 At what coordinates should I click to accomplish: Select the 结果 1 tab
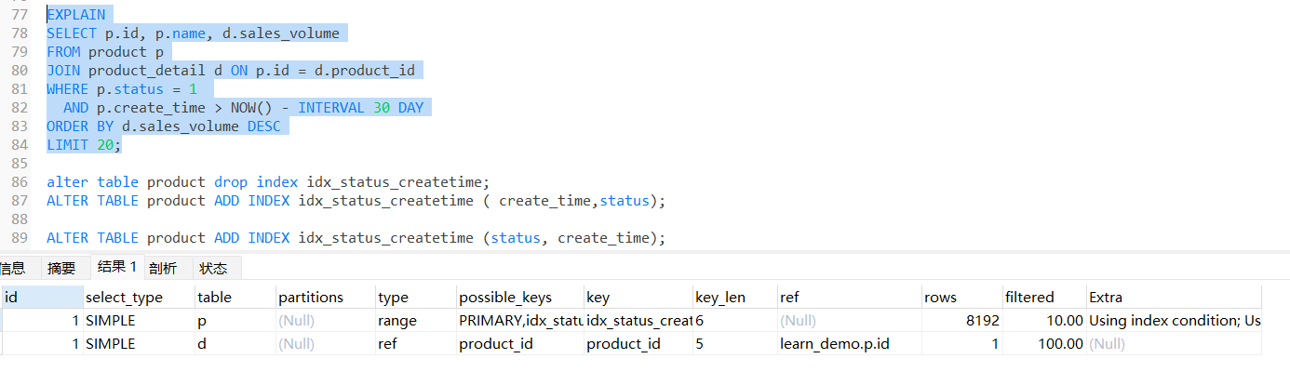117,267
